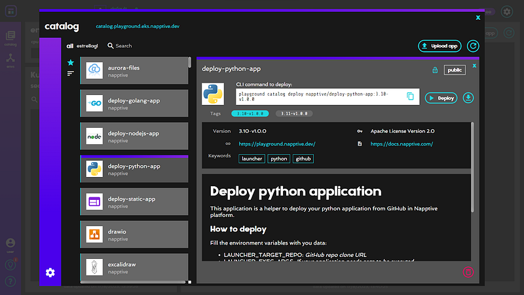Click the Search field in catalog

[x=123, y=46]
